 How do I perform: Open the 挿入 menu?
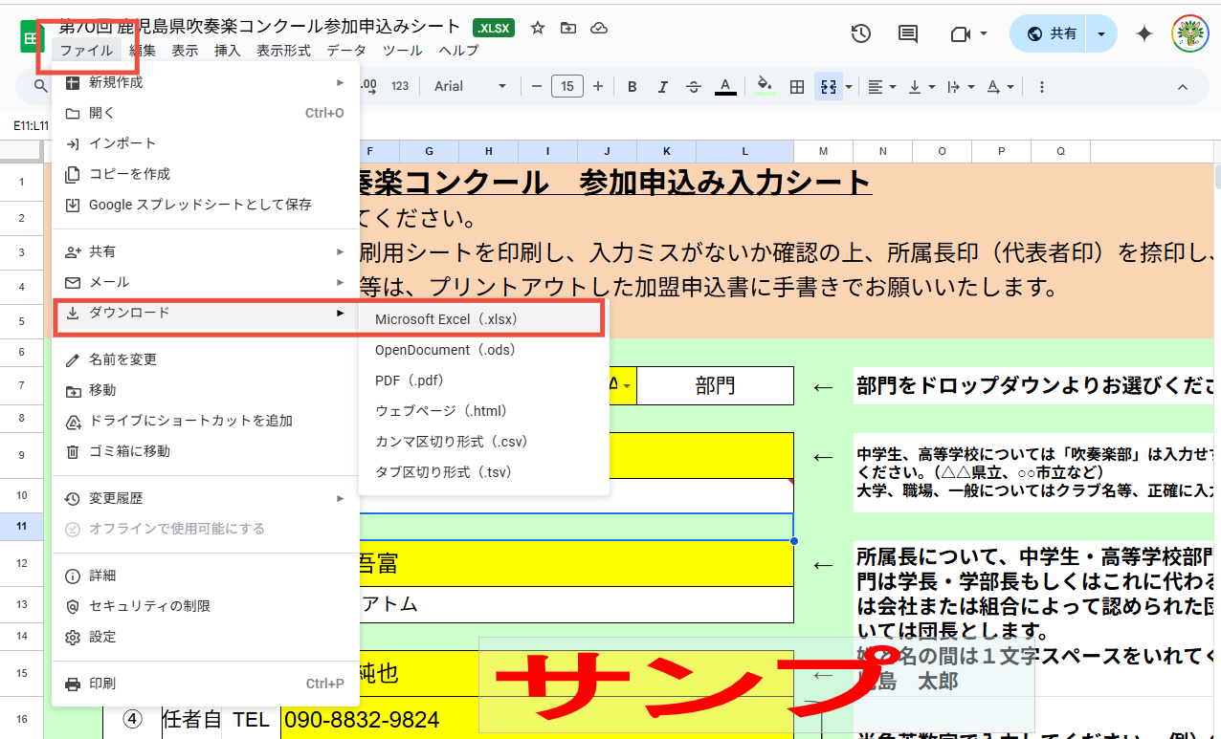[228, 51]
